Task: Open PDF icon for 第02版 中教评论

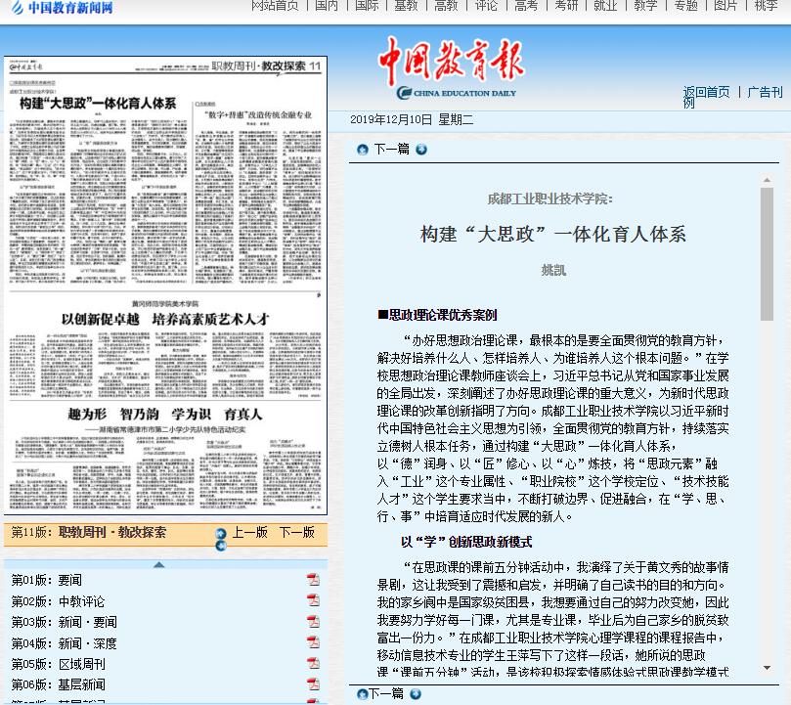Action: (313, 600)
